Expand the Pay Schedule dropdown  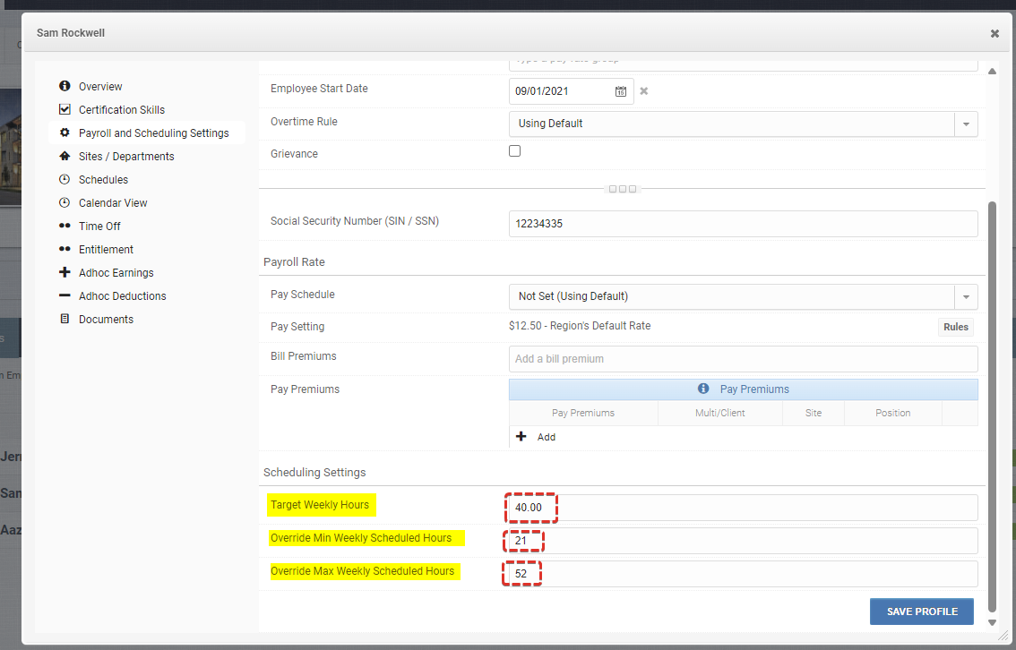(x=966, y=296)
